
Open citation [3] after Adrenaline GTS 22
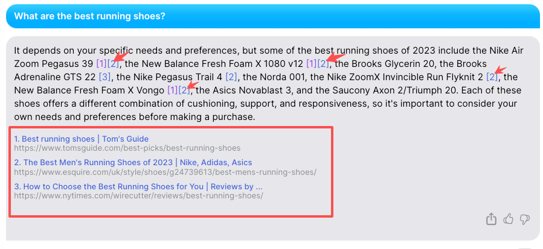pyautogui.click(x=105, y=77)
